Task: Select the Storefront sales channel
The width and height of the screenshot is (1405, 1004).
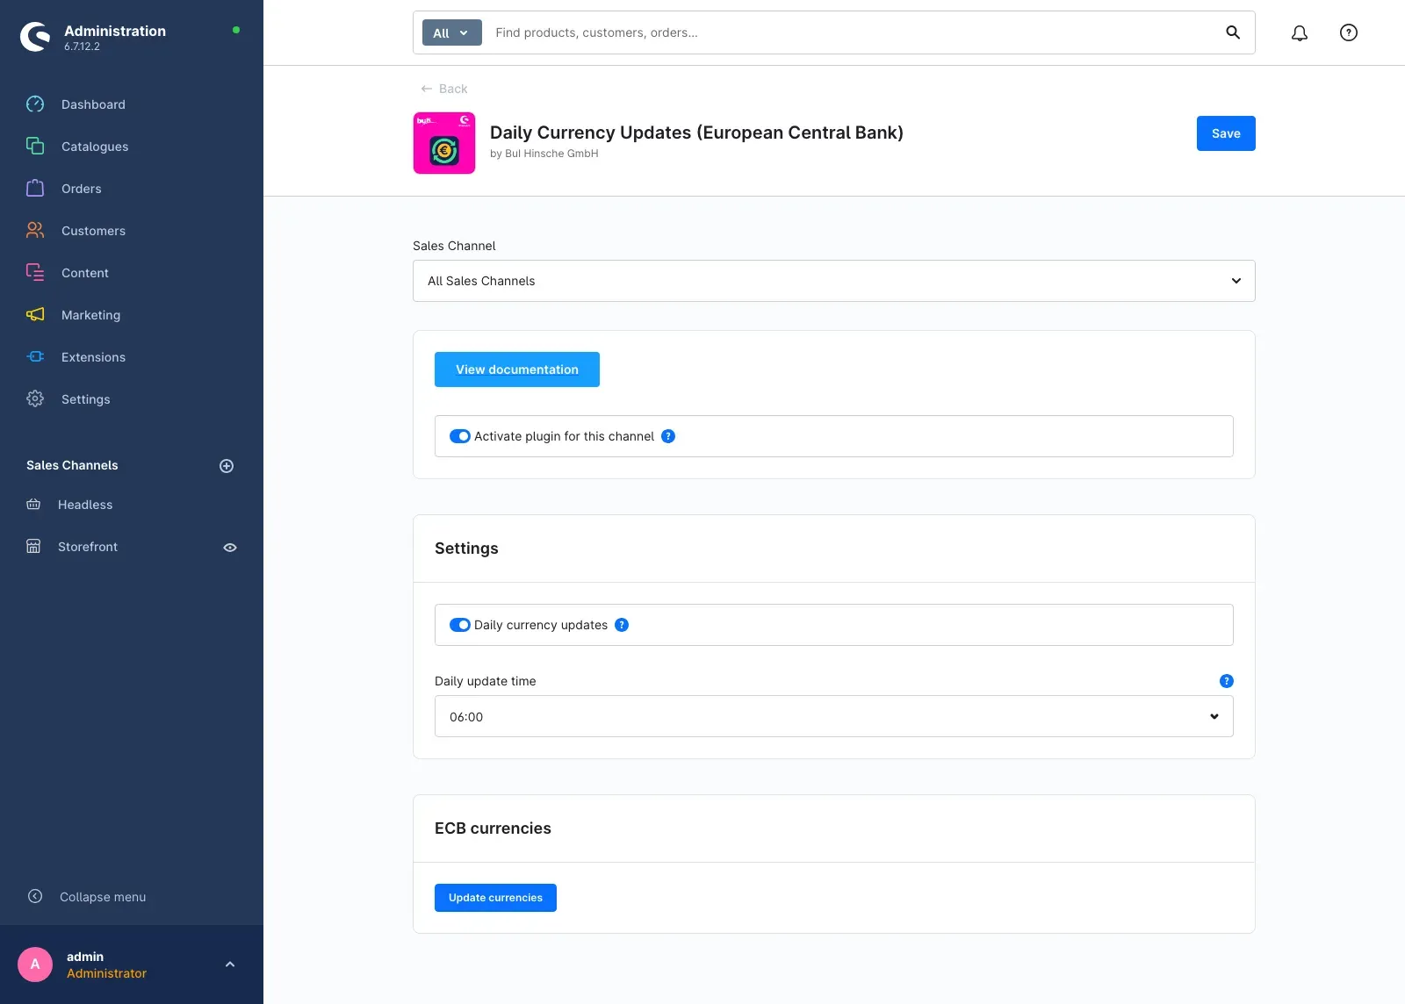Action: point(88,547)
